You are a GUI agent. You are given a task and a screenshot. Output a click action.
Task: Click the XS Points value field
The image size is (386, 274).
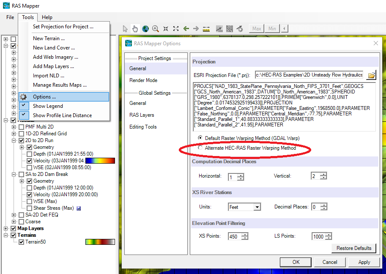pos(235,237)
